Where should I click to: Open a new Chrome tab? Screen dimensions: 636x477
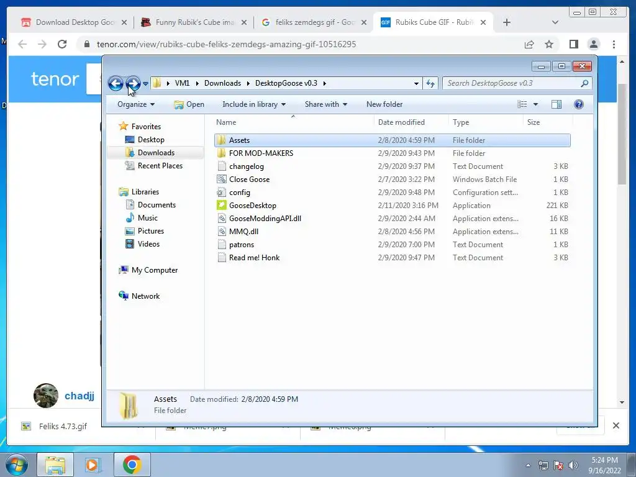pyautogui.click(x=507, y=22)
